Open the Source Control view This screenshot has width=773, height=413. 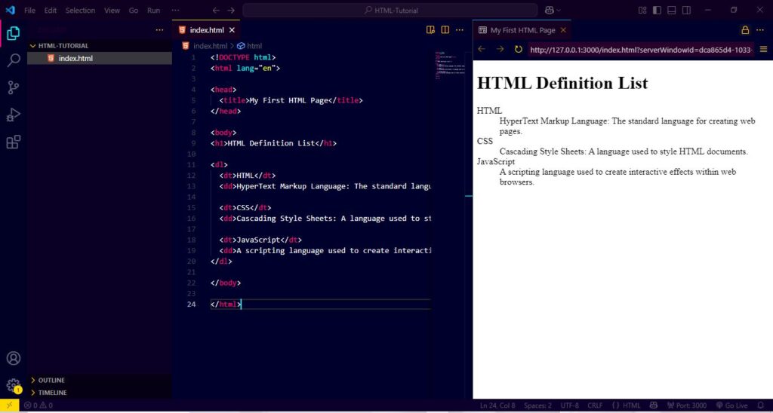tap(14, 87)
